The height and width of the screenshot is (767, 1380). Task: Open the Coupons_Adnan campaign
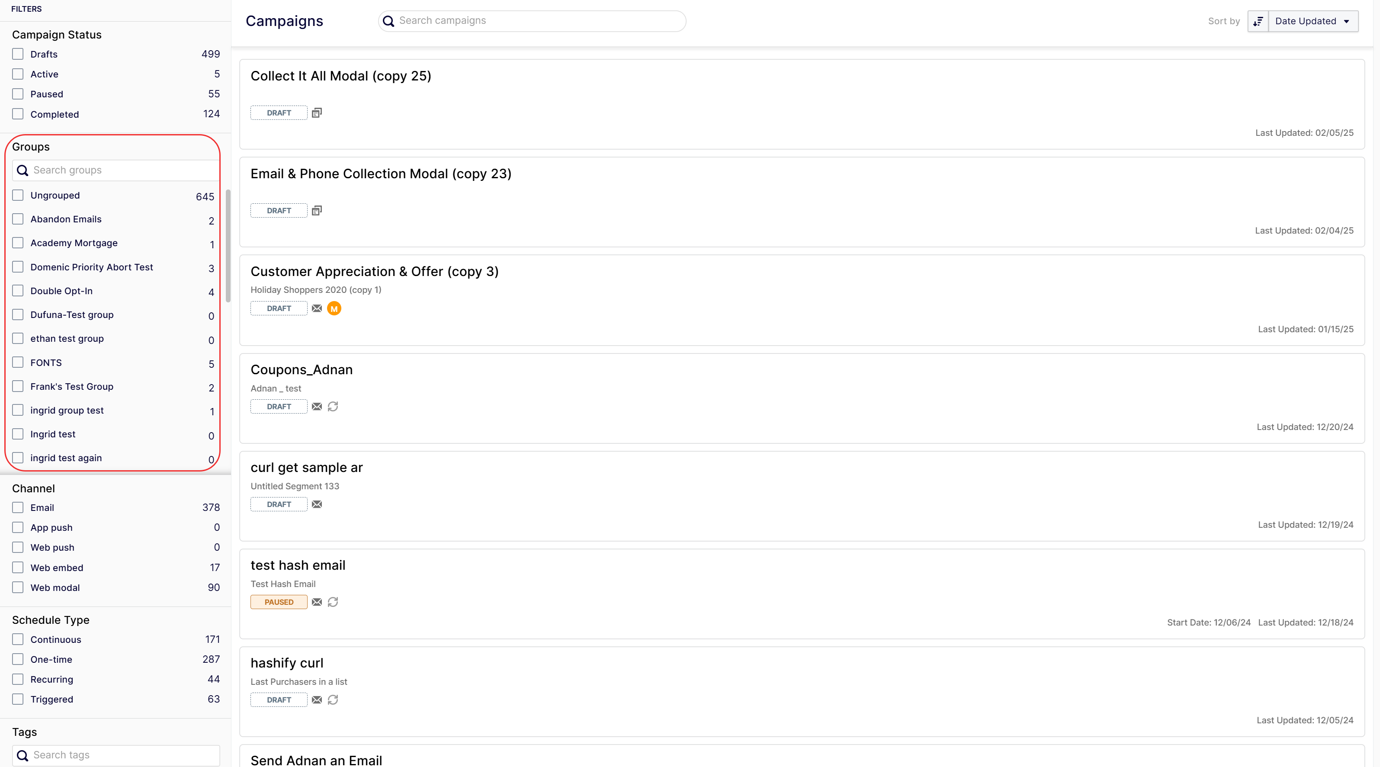point(301,369)
